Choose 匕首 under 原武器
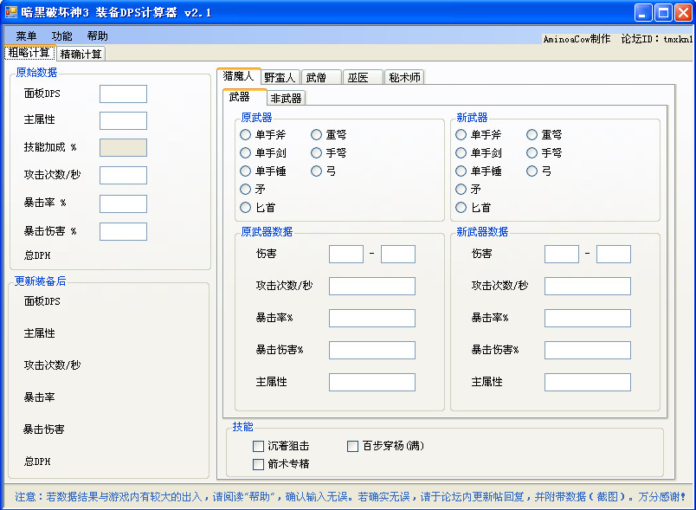Viewport: 696px width, 510px height. (257, 207)
